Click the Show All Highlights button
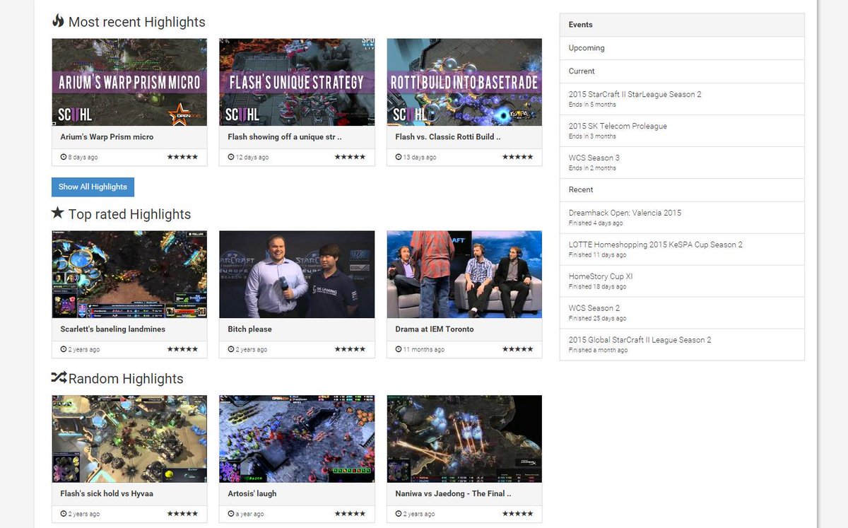848x528 pixels. click(93, 187)
